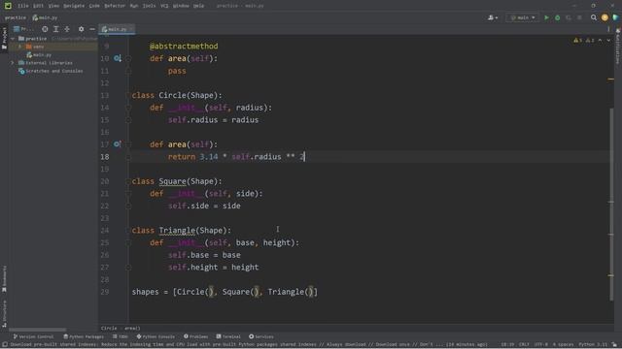
Task: Toggle the Python Console tool window
Action: 155,336
